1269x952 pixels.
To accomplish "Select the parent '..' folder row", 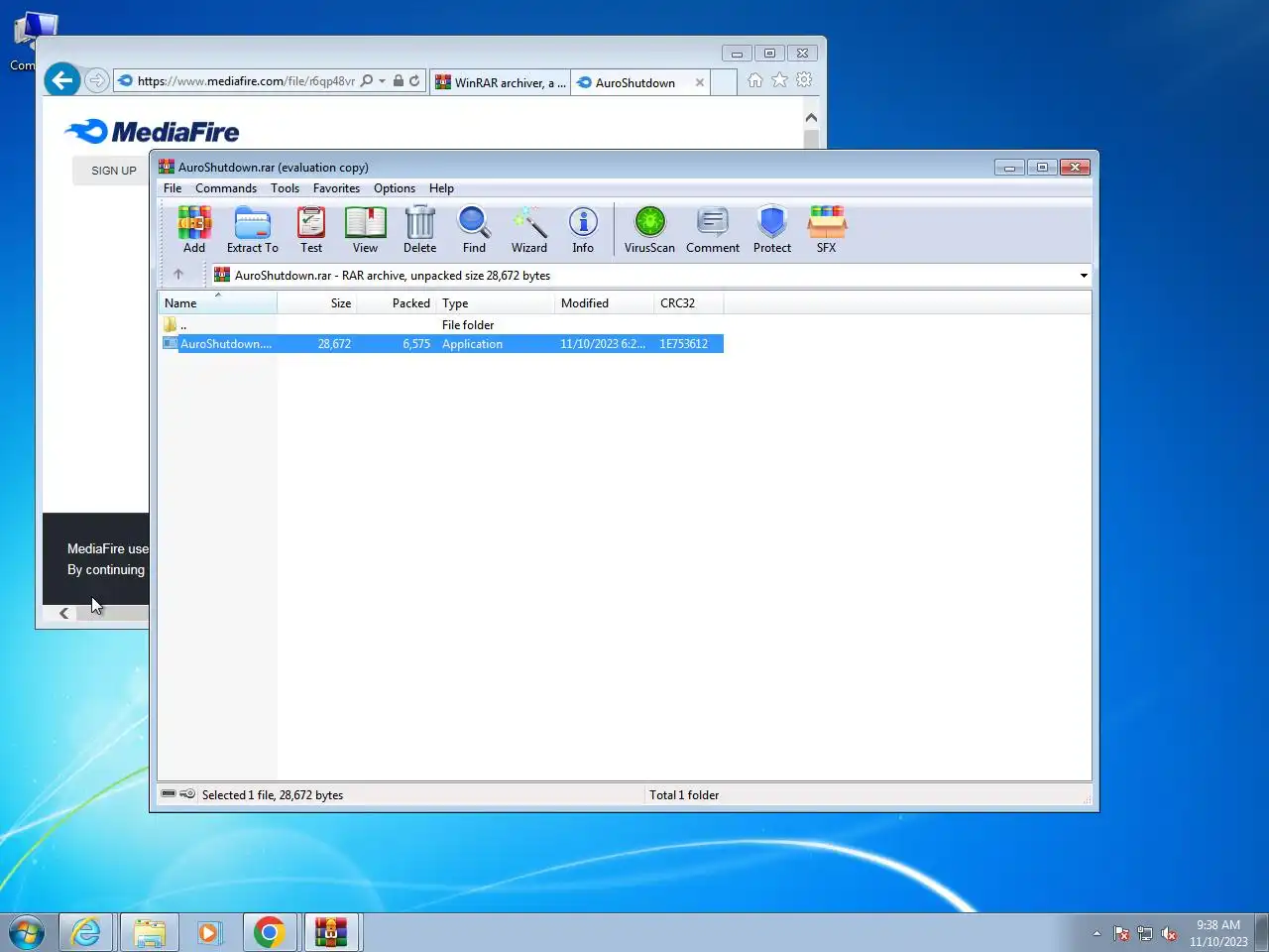I will pyautogui.click(x=441, y=324).
